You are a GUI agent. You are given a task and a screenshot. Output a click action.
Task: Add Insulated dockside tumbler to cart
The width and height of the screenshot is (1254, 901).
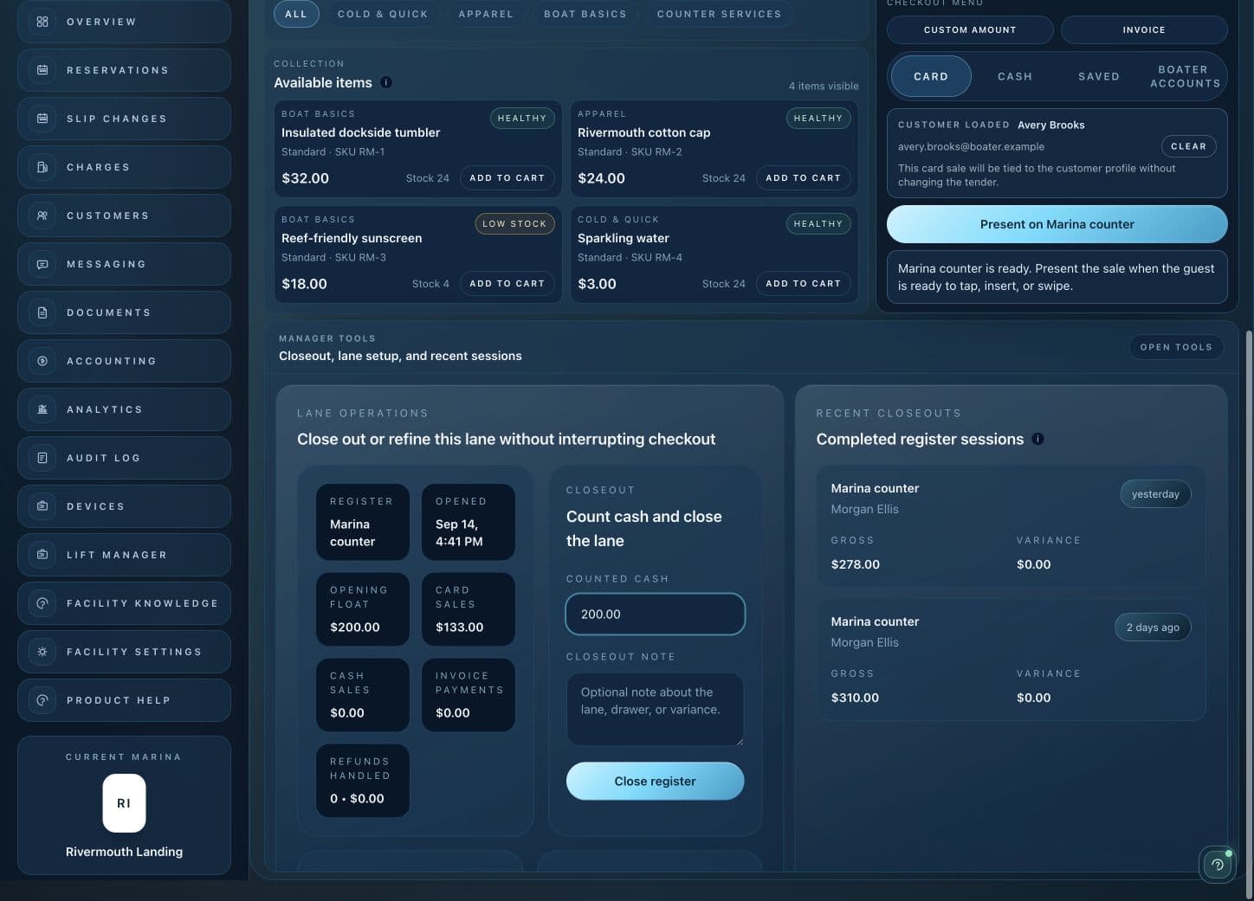point(507,177)
